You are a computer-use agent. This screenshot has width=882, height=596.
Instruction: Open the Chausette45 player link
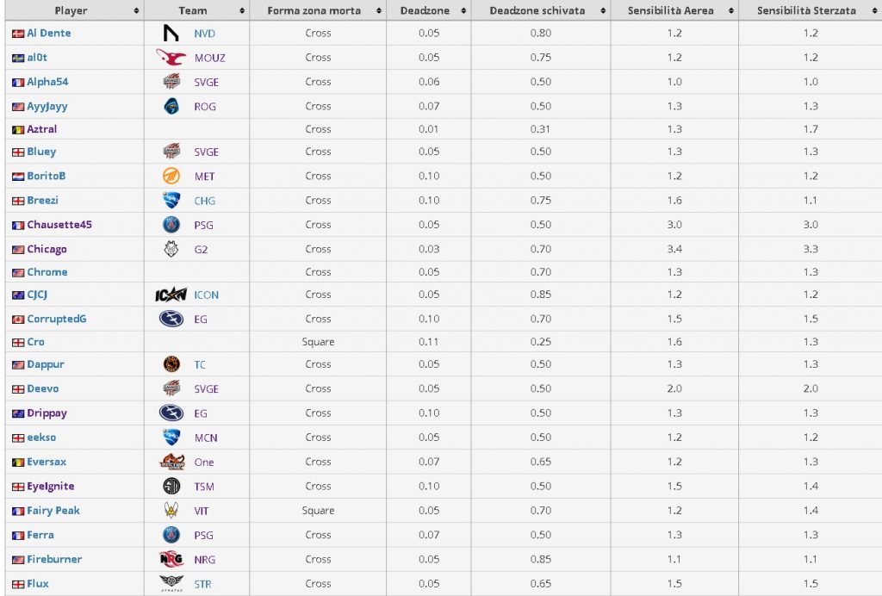[x=59, y=224]
